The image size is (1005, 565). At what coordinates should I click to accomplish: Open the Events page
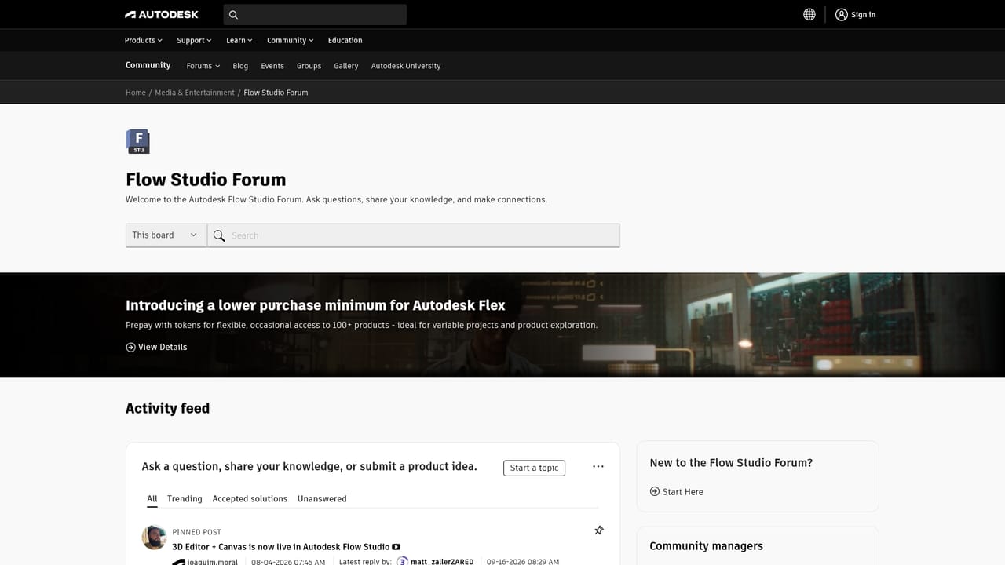click(x=272, y=66)
